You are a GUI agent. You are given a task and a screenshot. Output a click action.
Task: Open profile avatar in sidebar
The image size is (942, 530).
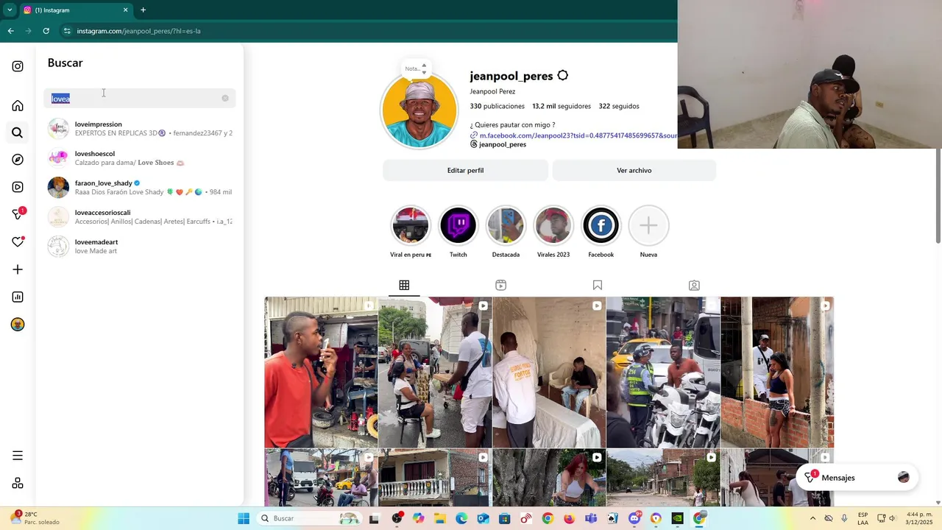tap(18, 325)
